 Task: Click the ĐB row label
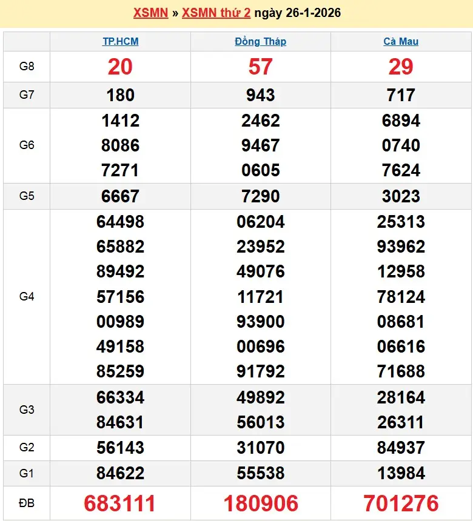point(27,503)
